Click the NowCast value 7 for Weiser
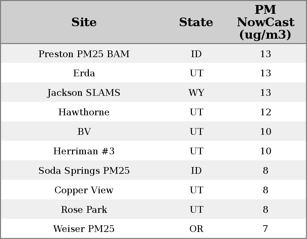This screenshot has height=239, width=307. (265, 229)
